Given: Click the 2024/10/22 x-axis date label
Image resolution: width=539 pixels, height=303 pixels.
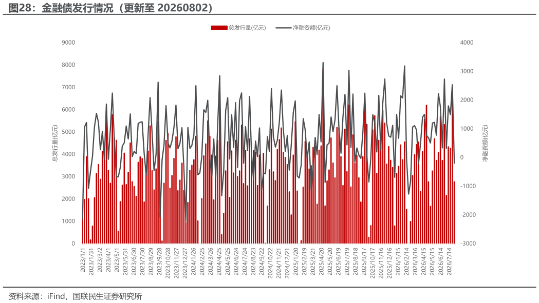Looking at the screenshot, I should tap(270, 263).
